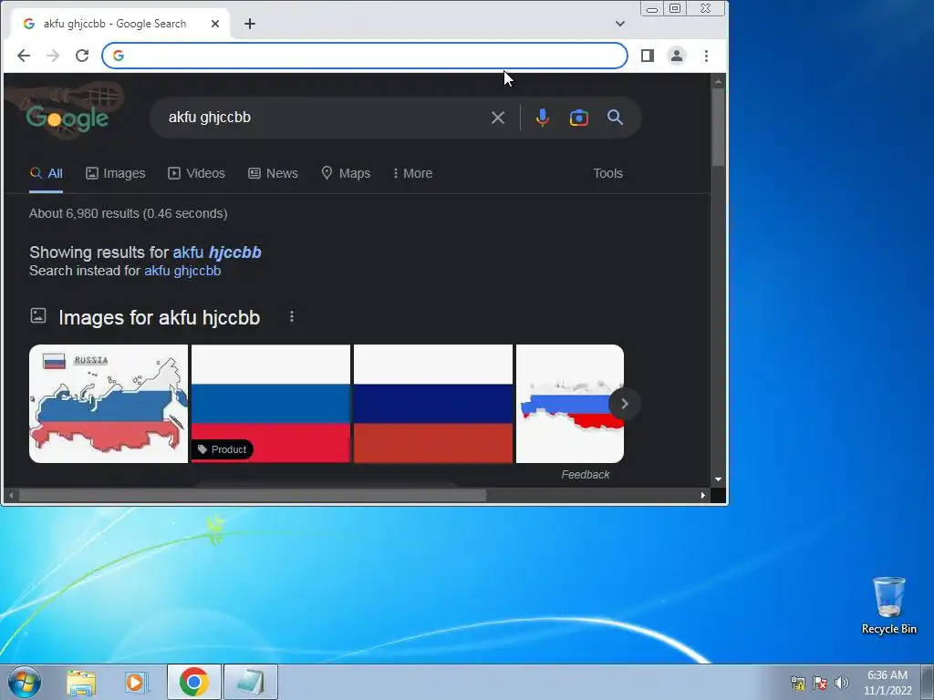Open the flag image tagged Product
The height and width of the screenshot is (700, 934).
pos(270,404)
